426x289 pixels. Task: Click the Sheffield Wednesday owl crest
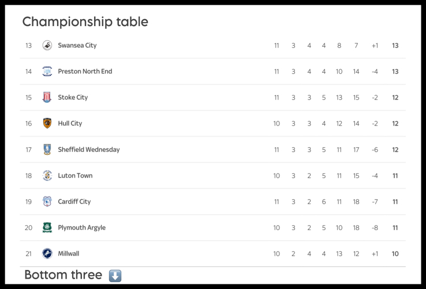(47, 150)
